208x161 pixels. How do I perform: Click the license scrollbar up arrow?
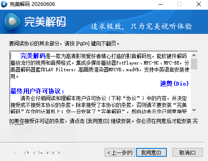click(194, 55)
